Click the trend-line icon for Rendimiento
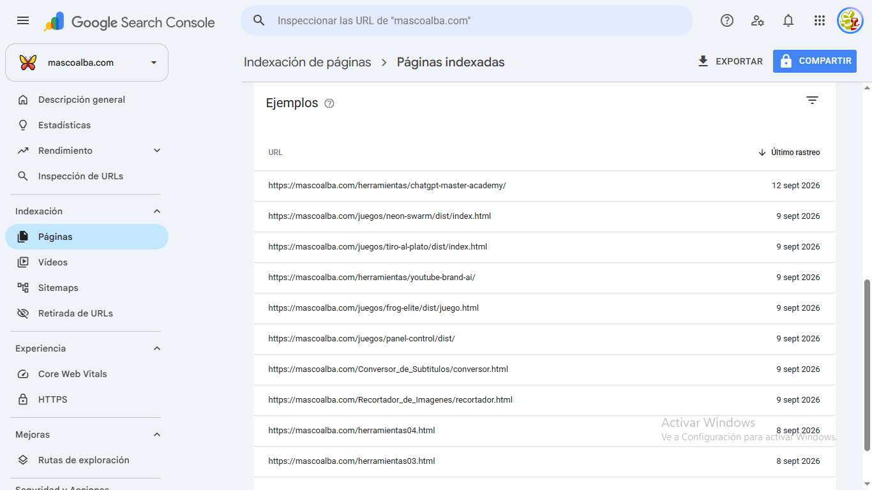Screen dimensions: 872x490 [x=23, y=151]
